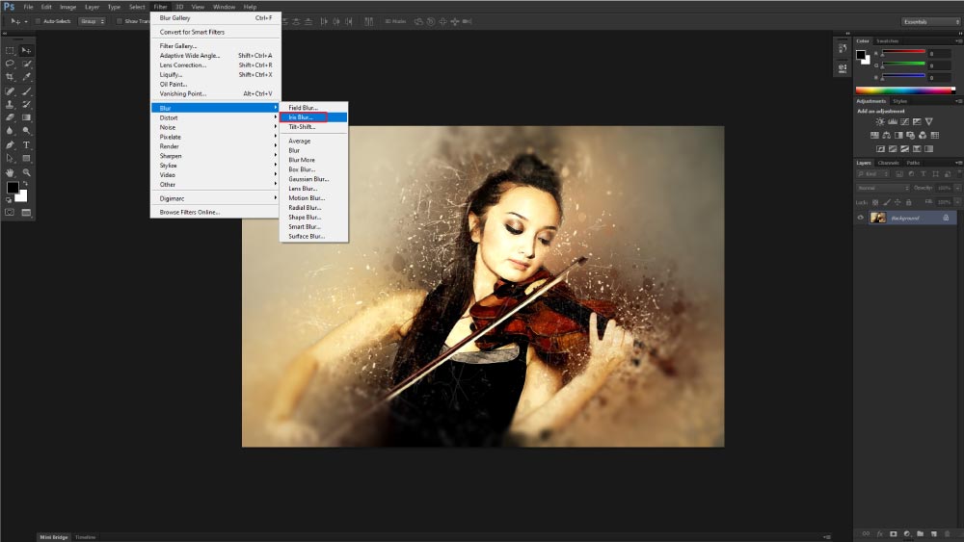Viewport: 964px width, 542px height.
Task: Add a Vibrance adjustment
Action: pyautogui.click(x=929, y=121)
